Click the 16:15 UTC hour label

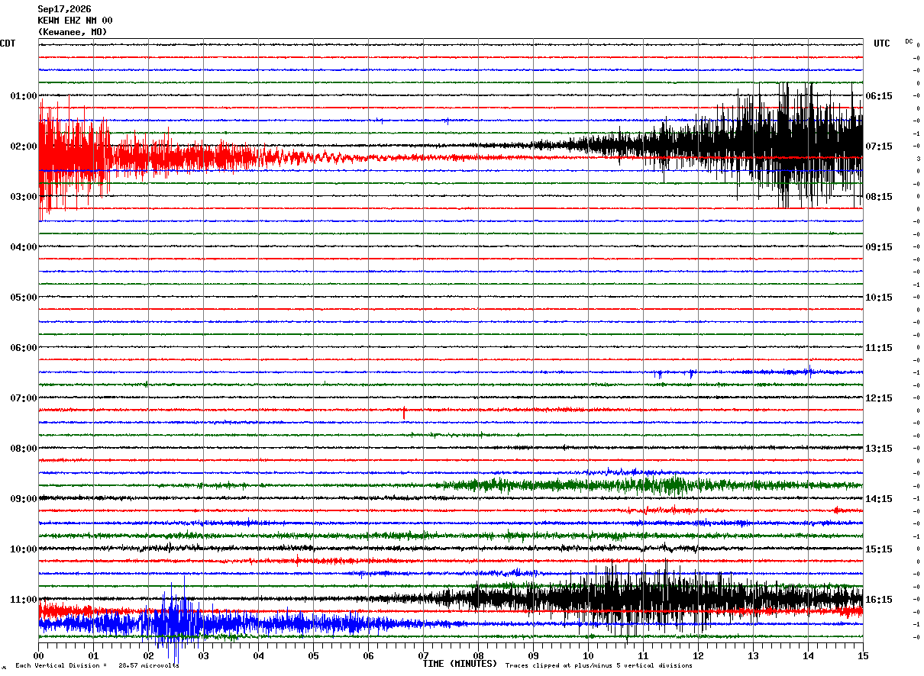[879, 599]
